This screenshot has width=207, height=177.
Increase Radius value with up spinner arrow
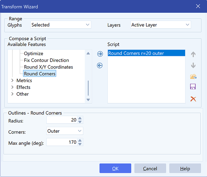point(80,118)
